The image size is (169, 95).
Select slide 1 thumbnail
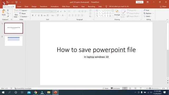pos(13,28)
